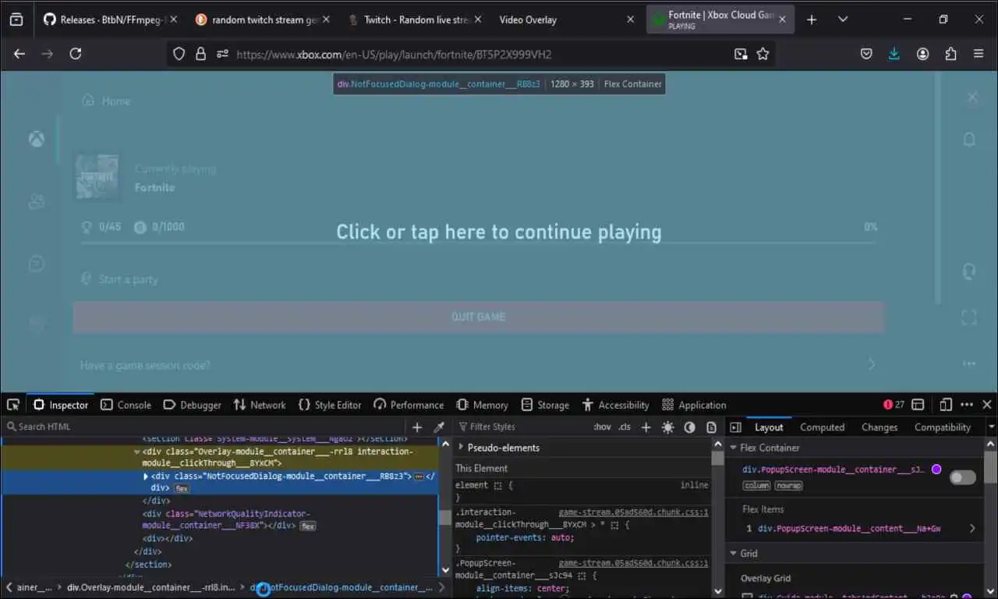Open the Memory panel
The height and width of the screenshot is (599, 998).
point(482,405)
